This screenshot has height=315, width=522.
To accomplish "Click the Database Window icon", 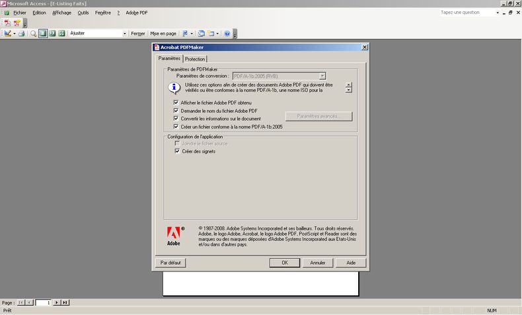I will pos(202,33).
